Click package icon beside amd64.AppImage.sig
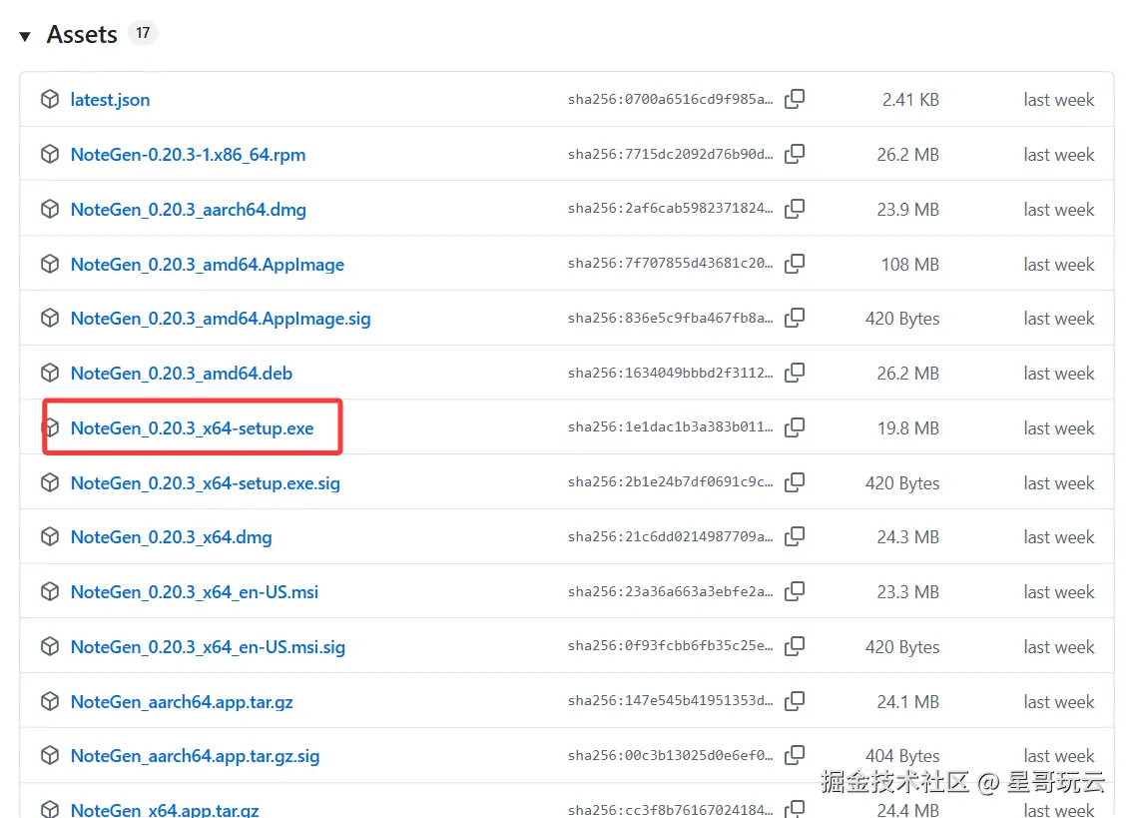 tap(50, 318)
